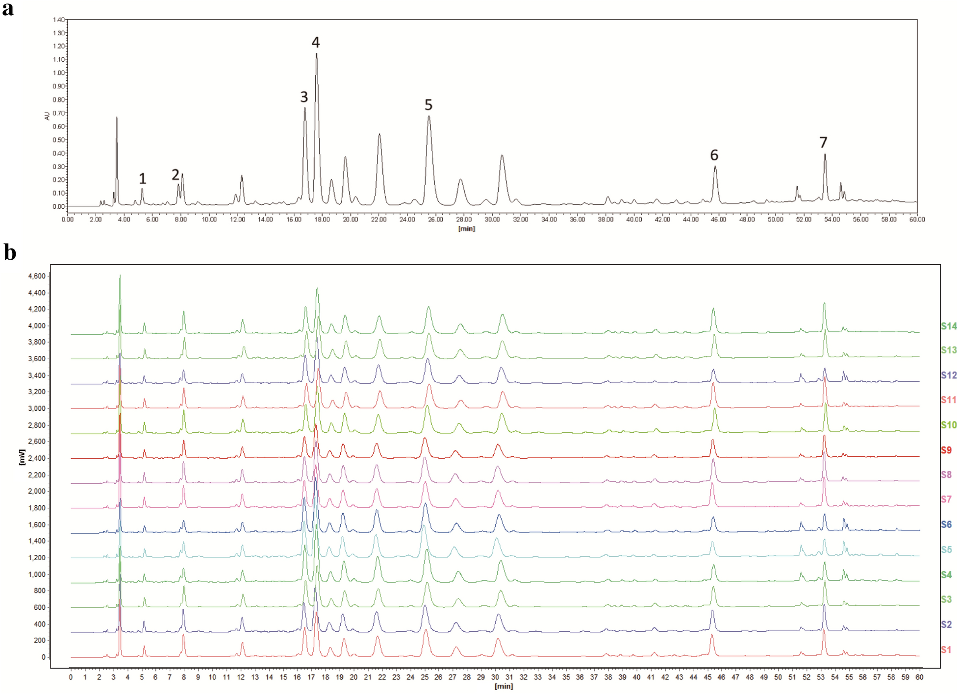Click the panel letter 'a'

point(8,9)
